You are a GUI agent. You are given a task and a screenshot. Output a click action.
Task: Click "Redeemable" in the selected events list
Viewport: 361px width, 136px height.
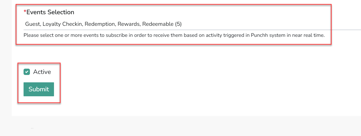[x=158, y=24]
